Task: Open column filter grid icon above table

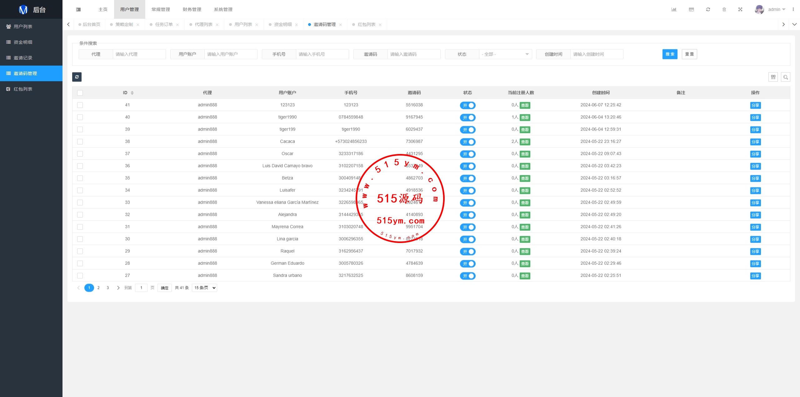Action: click(773, 77)
